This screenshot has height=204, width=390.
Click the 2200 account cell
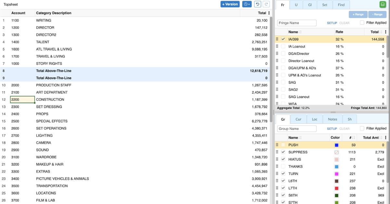[x=22, y=99]
